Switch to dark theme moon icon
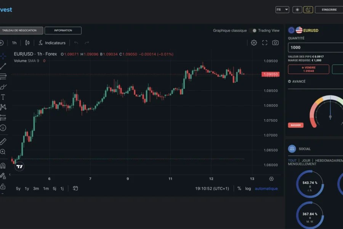 point(308,10)
